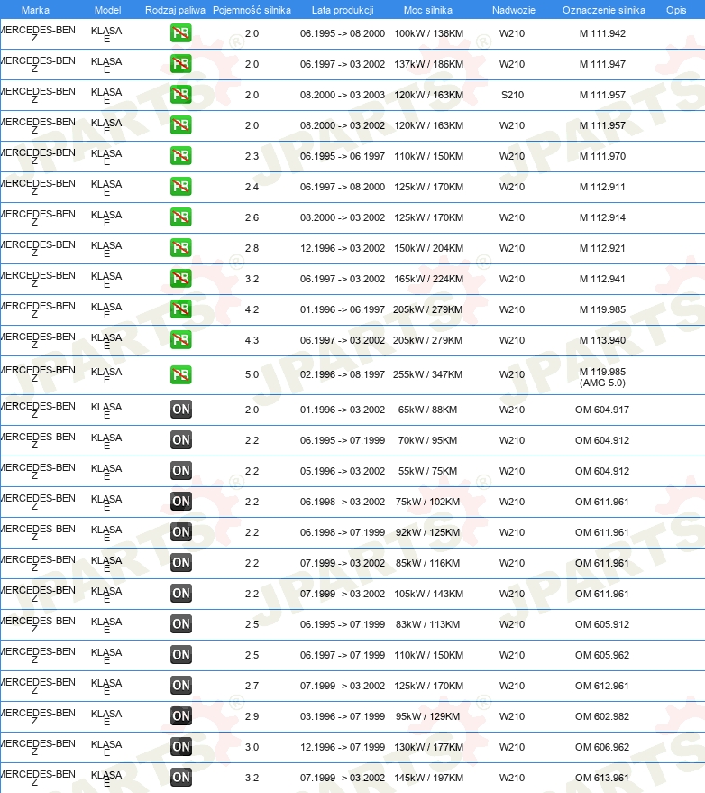Click ON diesel icon in OM 605.962 row

181,655
